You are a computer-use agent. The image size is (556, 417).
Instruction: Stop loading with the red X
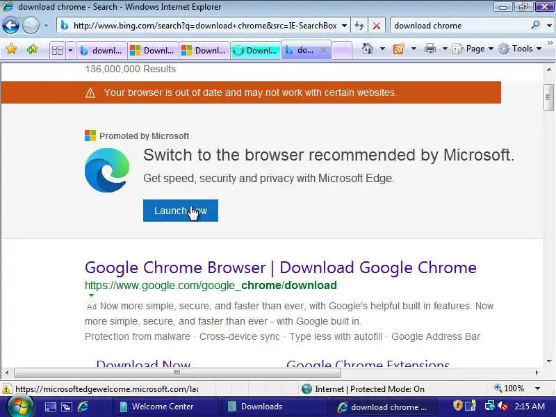(x=377, y=26)
